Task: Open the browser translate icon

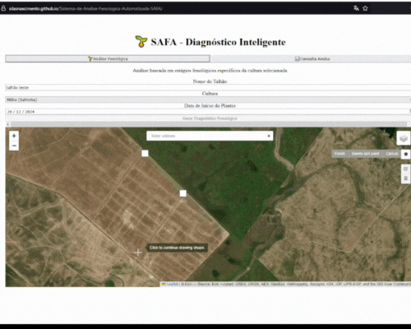Action: pyautogui.click(x=356, y=8)
